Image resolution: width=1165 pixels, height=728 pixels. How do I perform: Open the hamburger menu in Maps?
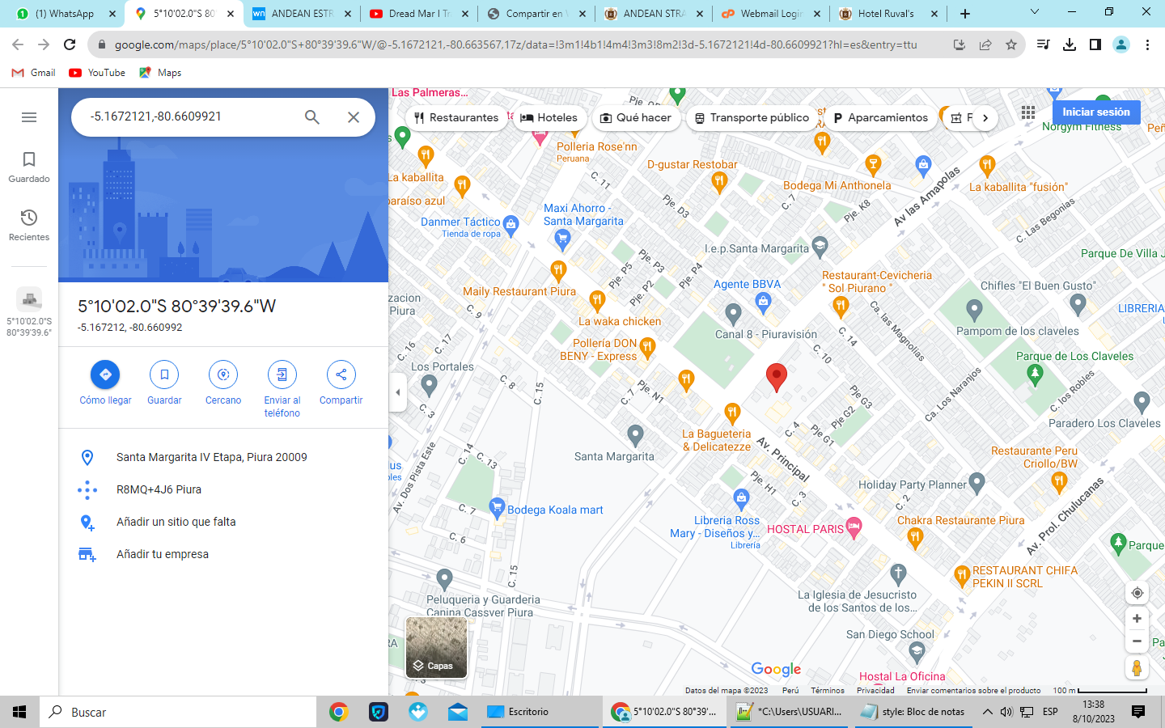(29, 117)
